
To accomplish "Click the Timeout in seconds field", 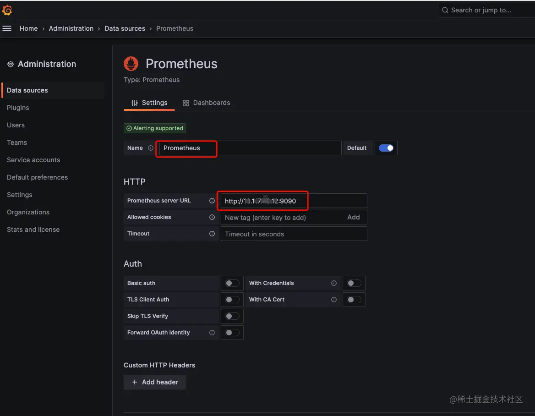I will (294, 234).
